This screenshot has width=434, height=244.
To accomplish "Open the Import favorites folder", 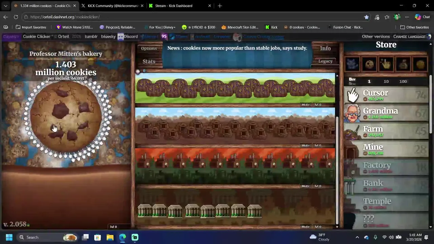I will point(31,27).
